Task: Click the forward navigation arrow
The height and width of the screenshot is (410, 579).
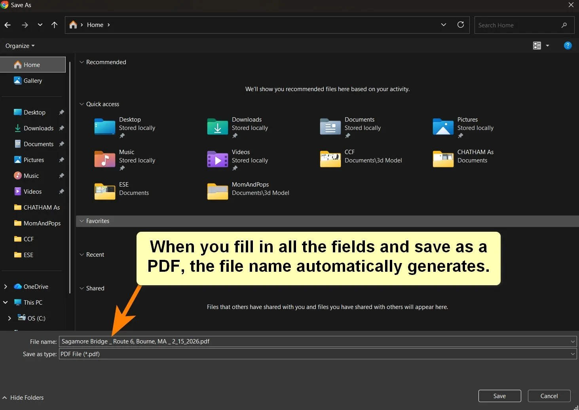Action: [x=25, y=25]
